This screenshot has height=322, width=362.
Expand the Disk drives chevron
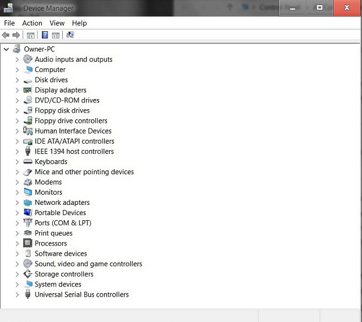pyautogui.click(x=17, y=80)
